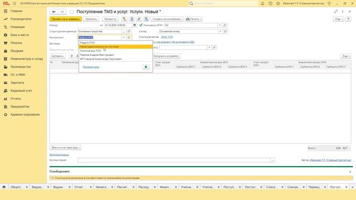Expand the Контрагент dropdown arrow
Image resolution: width=356 pixels, height=200 pixels.
(x=123, y=37)
